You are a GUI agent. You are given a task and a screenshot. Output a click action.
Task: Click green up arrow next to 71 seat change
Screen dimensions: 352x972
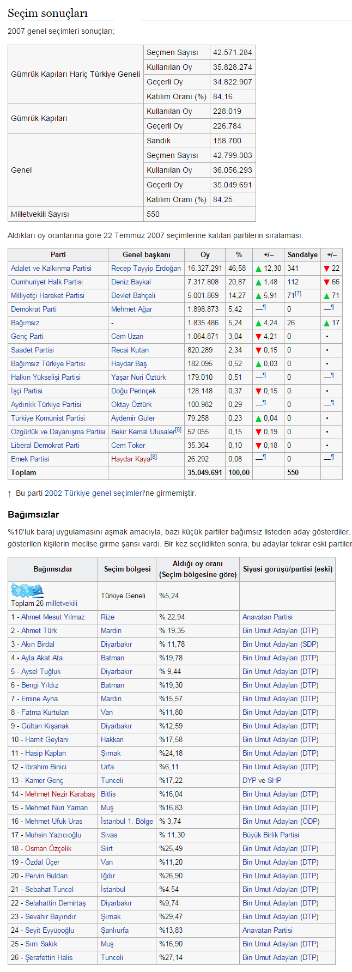pyautogui.click(x=326, y=296)
